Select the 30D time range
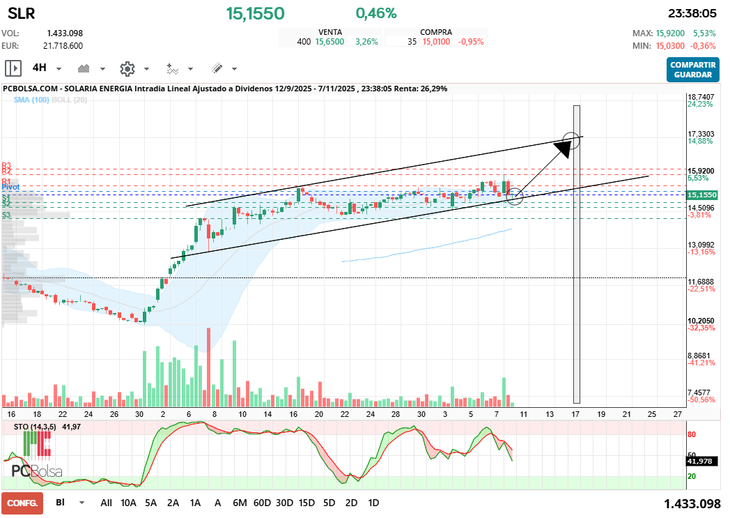This screenshot has height=518, width=730. [284, 503]
